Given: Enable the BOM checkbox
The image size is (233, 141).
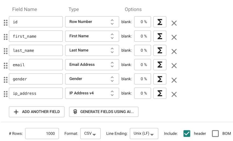Looking at the screenshot, I should tap(215, 134).
